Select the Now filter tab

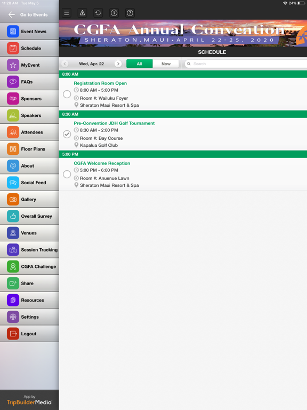click(166, 64)
